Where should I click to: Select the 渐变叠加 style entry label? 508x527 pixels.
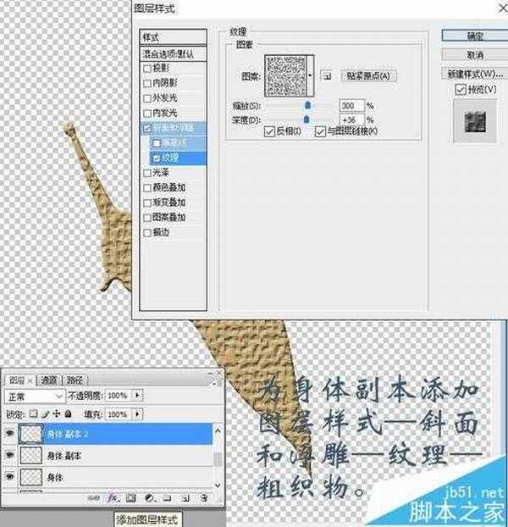click(168, 202)
